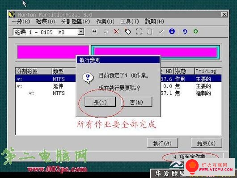Click the format partition square-brackets icon
The image size is (237, 178).
(x=139, y=31)
